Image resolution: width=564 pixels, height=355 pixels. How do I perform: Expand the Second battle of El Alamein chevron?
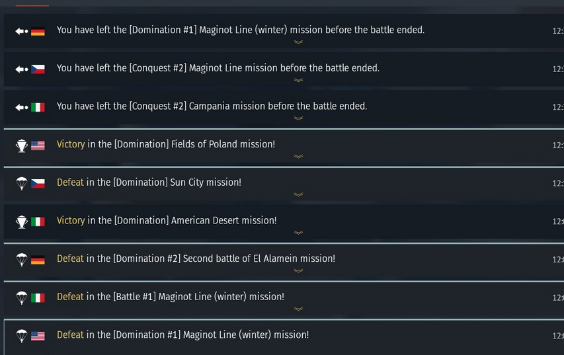[x=298, y=270]
